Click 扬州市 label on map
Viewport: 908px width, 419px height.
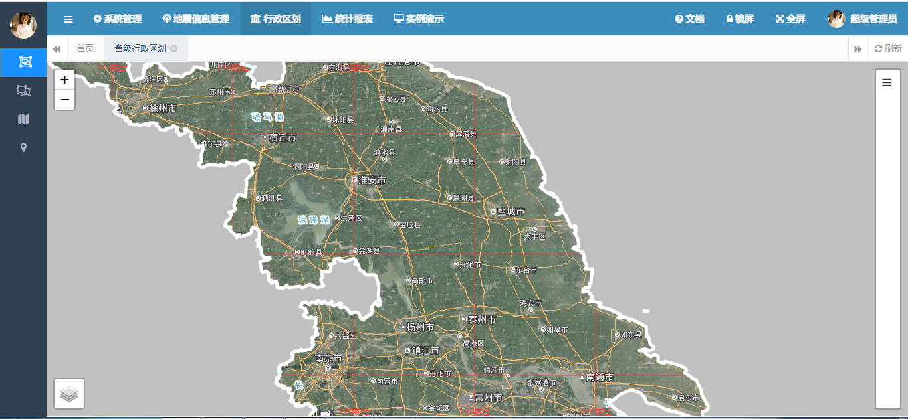point(420,327)
